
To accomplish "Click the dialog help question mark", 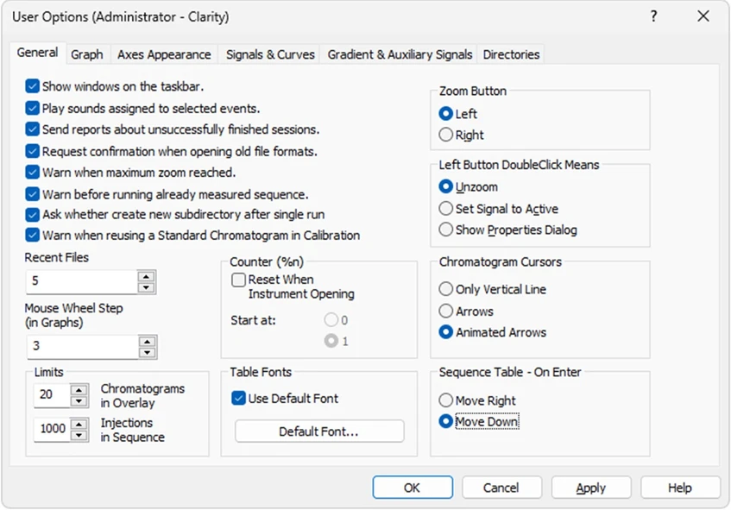I will (x=653, y=16).
